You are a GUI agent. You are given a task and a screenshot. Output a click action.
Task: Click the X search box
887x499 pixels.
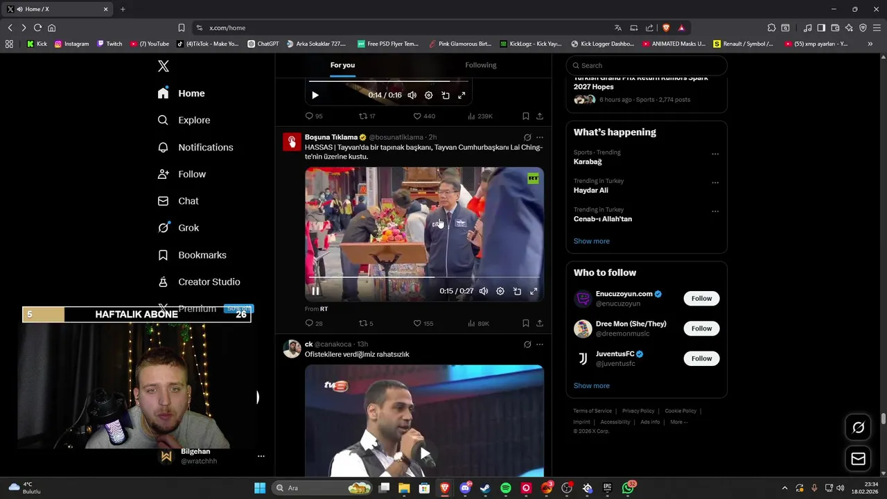(647, 65)
